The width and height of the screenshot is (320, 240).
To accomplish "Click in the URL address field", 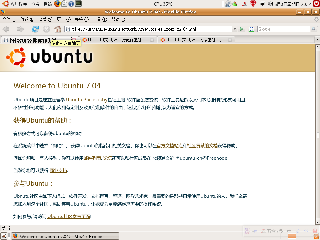I will point(148,29).
